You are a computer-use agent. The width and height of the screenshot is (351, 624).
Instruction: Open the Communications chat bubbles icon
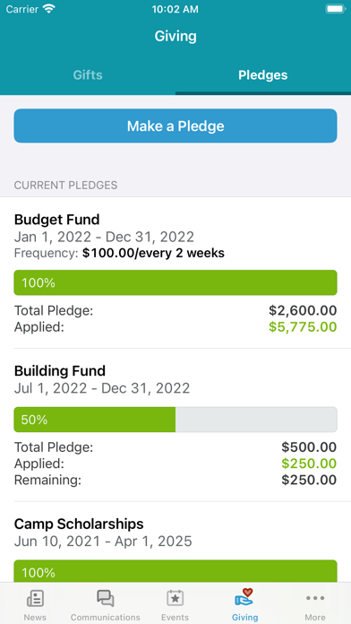point(106,598)
